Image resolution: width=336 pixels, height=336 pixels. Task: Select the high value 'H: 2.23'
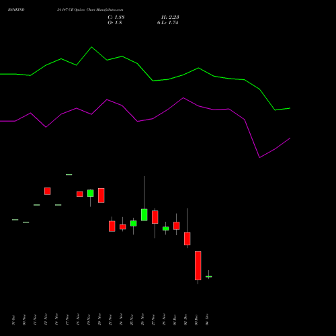coord(170,17)
